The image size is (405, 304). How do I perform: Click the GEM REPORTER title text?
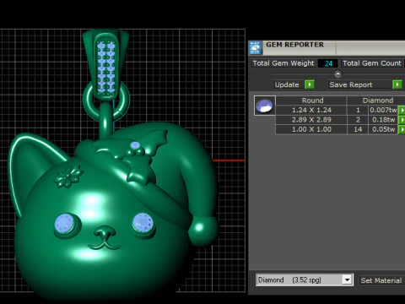(x=294, y=45)
